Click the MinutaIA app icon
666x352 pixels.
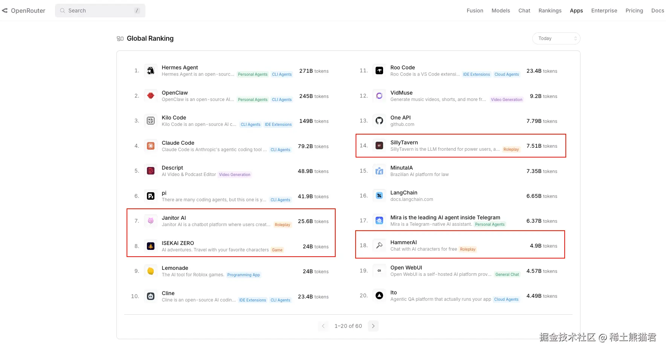pyautogui.click(x=379, y=171)
